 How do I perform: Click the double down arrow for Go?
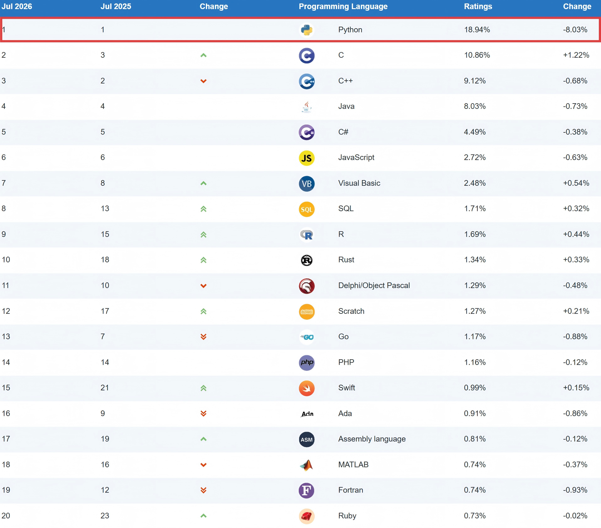point(203,337)
